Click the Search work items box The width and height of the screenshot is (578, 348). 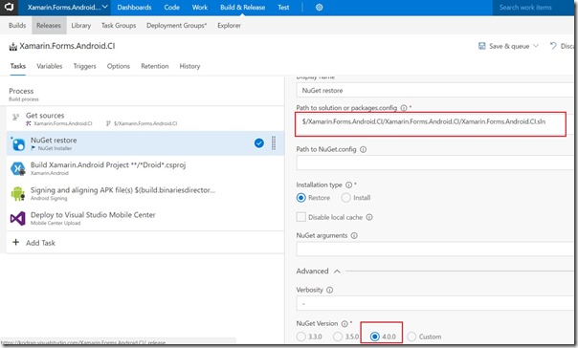(x=533, y=8)
